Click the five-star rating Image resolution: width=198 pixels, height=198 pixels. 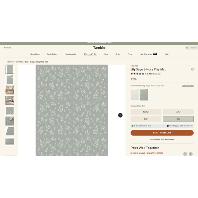click(x=137, y=74)
